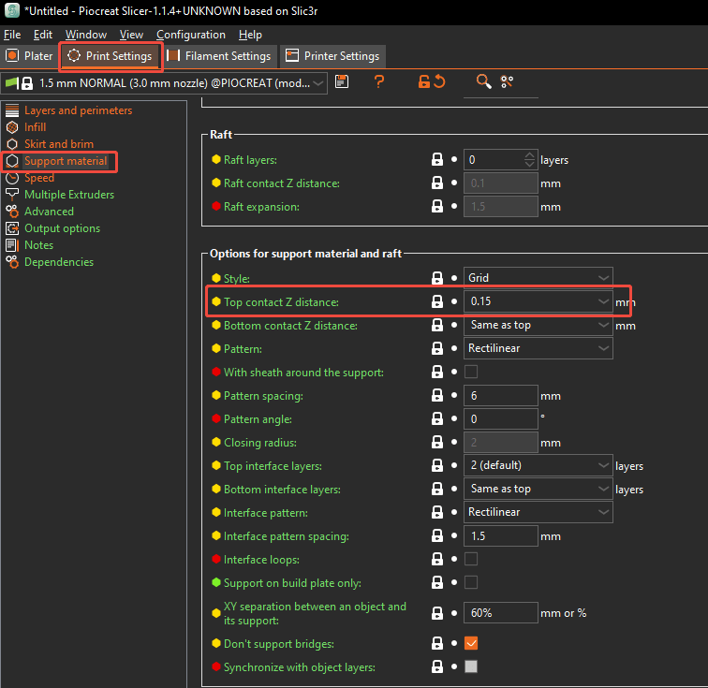Open the Configuration menu
708x688 pixels.
point(191,35)
